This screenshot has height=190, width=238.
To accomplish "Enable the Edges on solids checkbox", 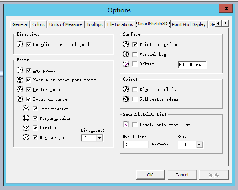I will click(135, 89).
